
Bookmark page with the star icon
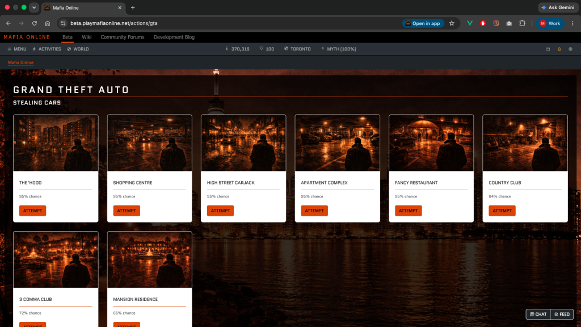point(452,23)
